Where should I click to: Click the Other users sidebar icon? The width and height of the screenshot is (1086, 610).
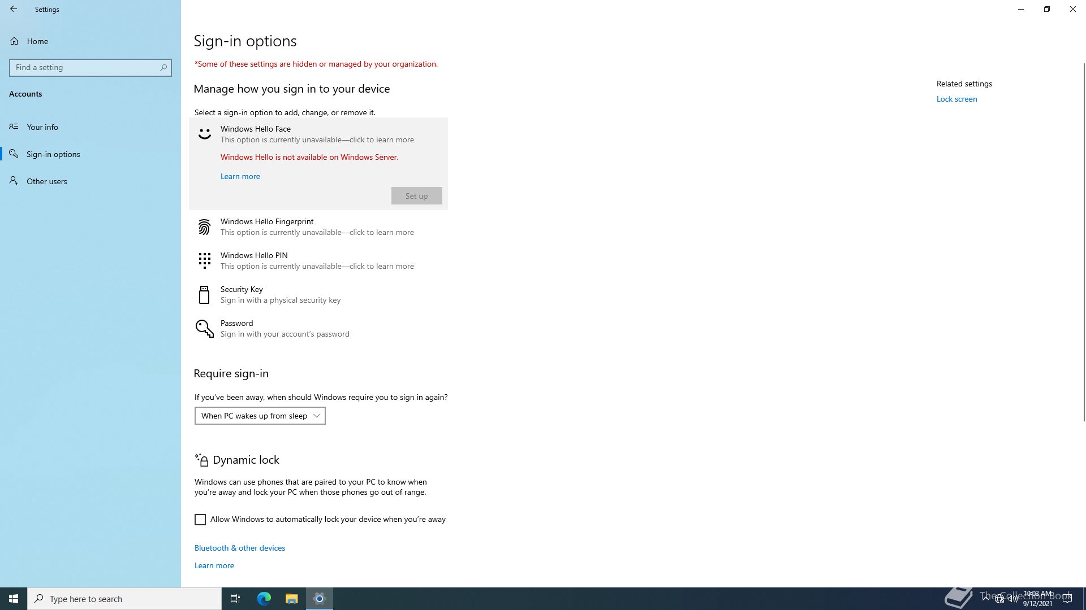pyautogui.click(x=14, y=181)
